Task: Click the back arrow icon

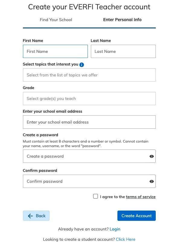Action: 30,216
